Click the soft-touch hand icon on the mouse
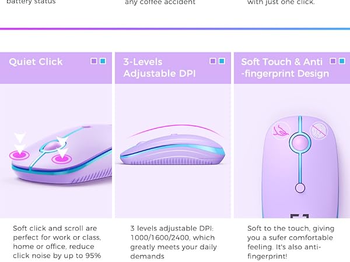Screen dimensions: 350x262 pos(281,131)
